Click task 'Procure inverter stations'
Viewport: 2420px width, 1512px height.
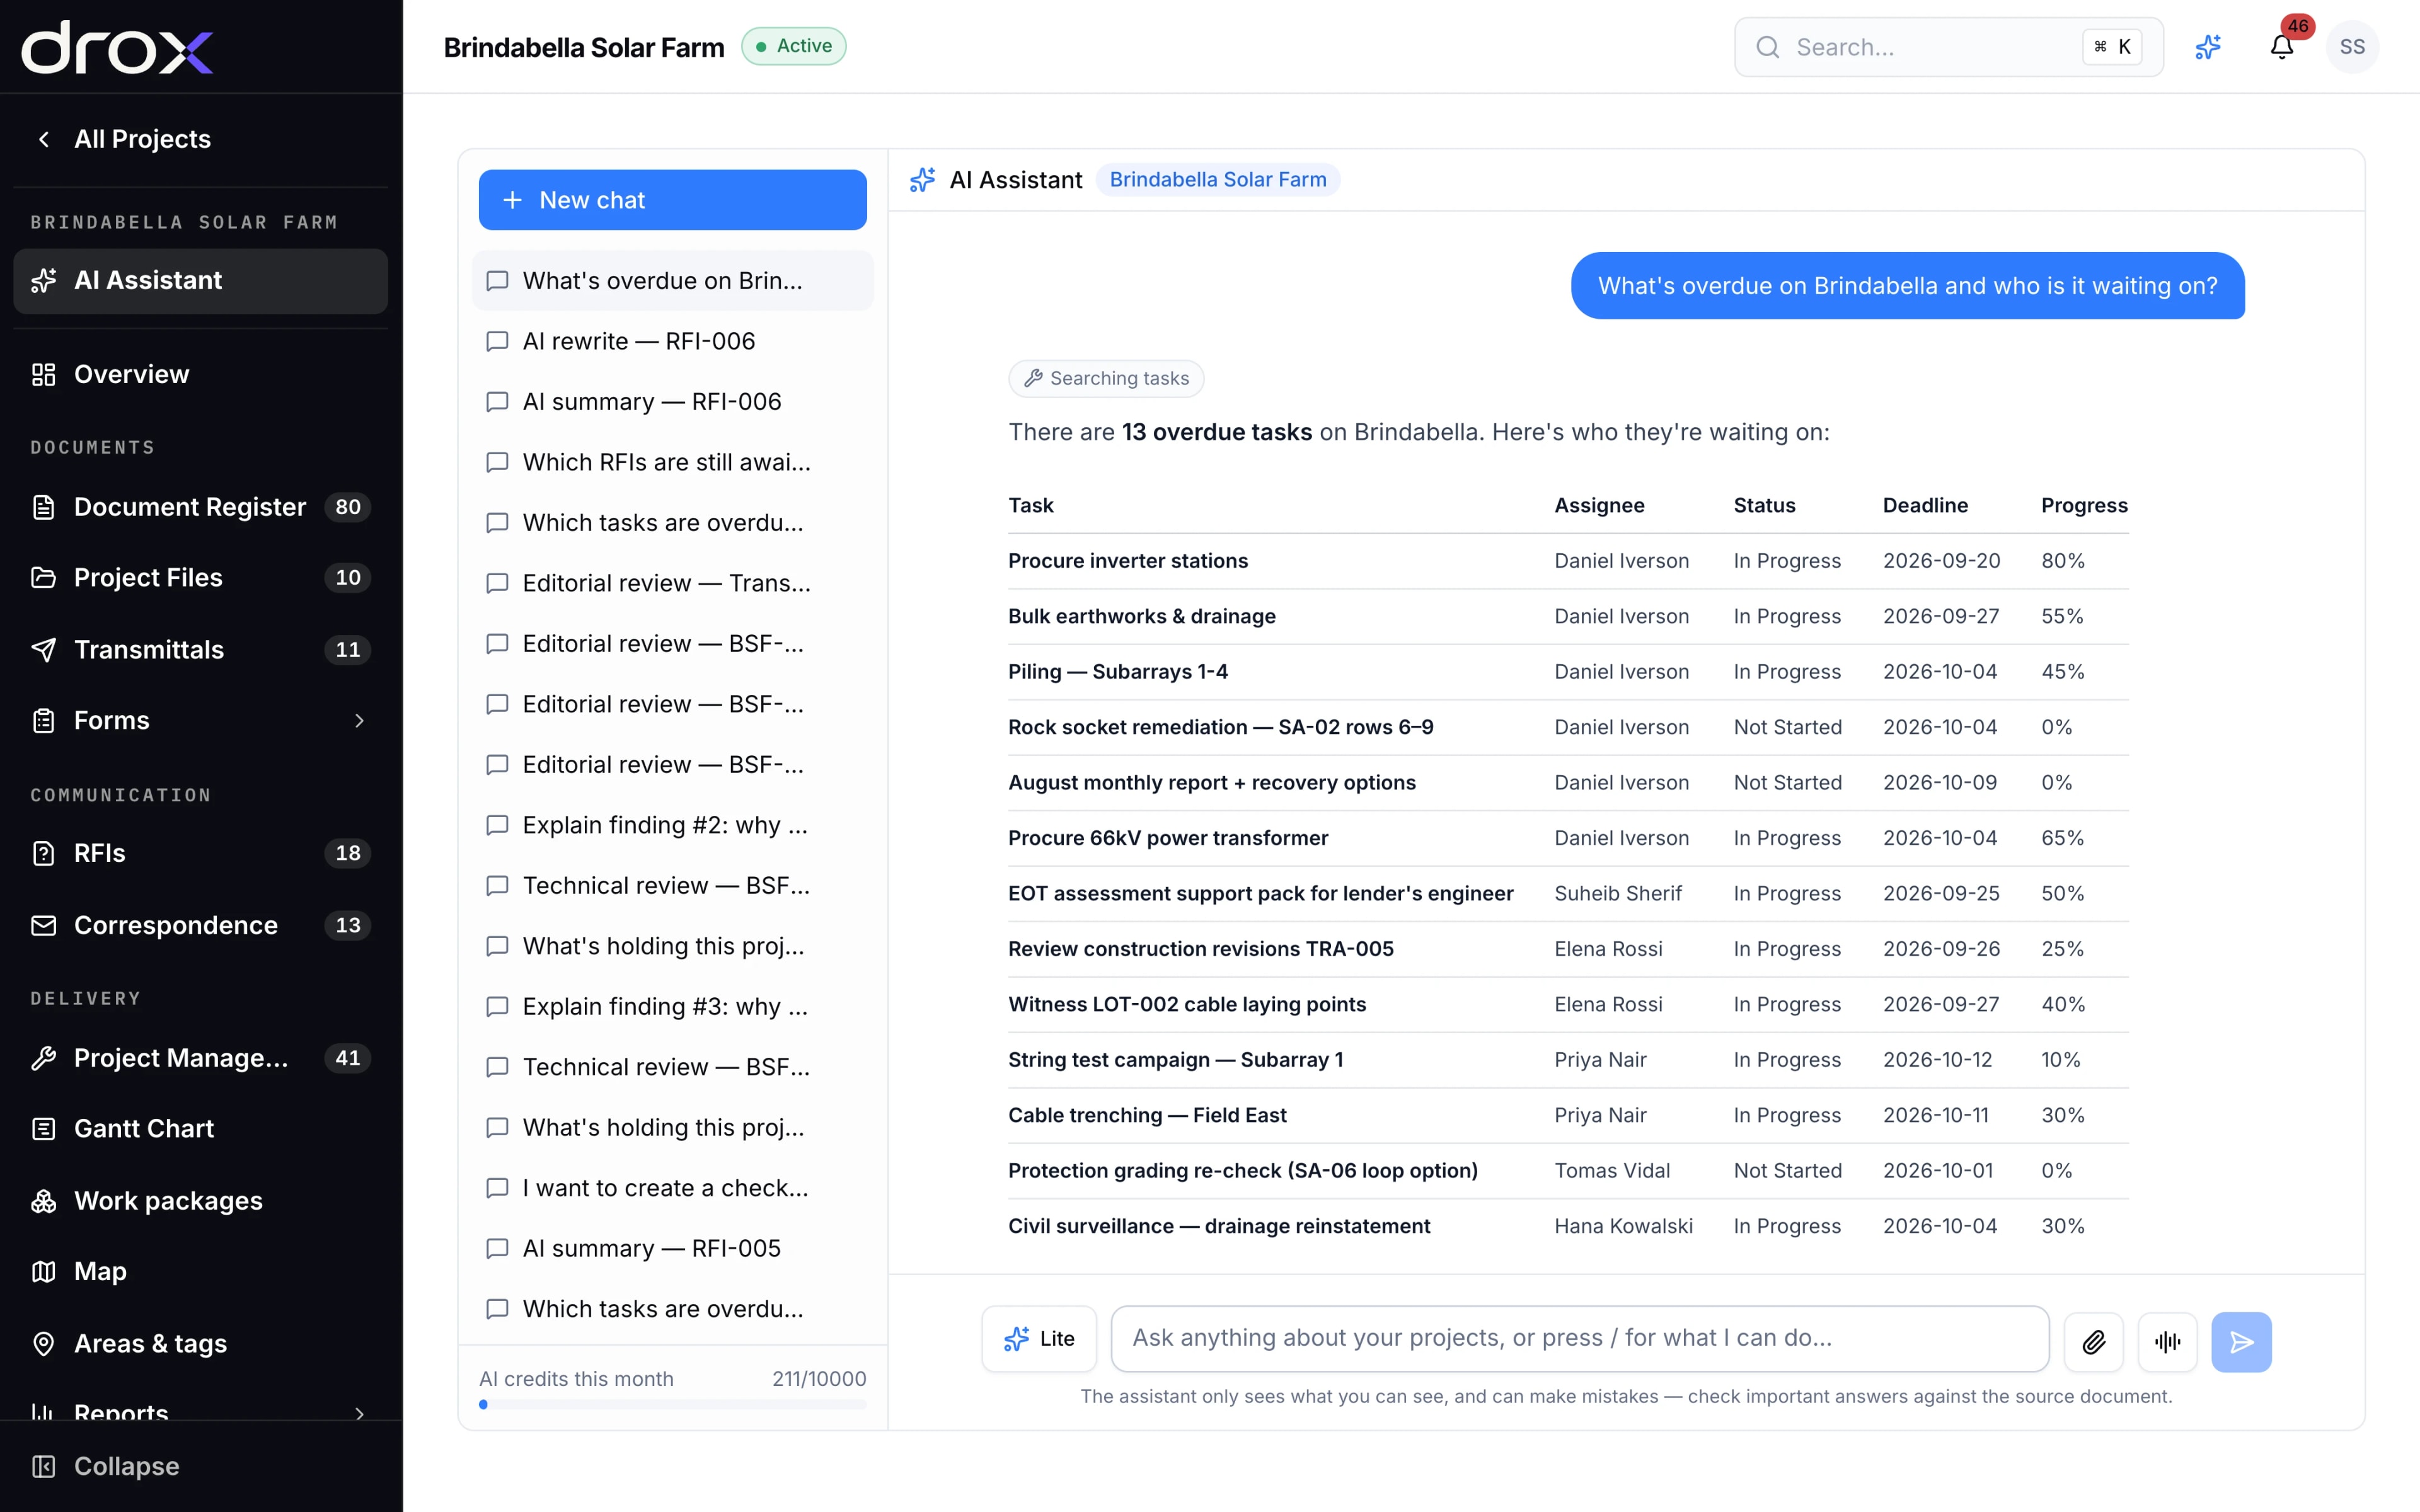(1128, 561)
